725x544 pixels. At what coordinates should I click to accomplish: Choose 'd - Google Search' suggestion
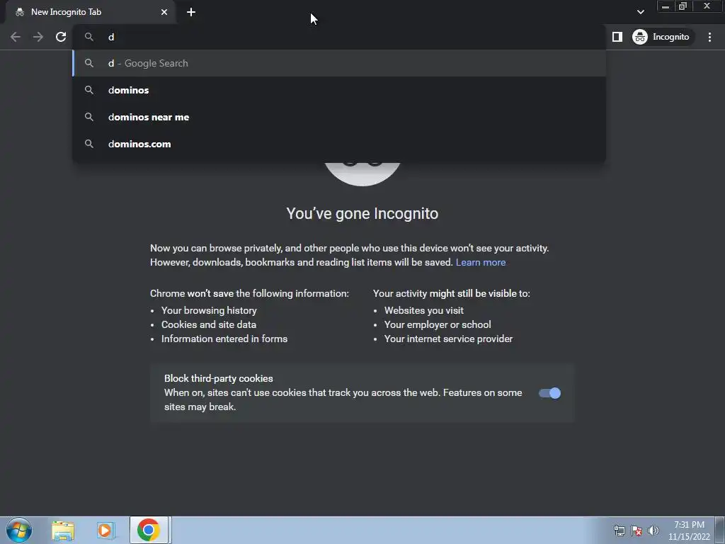tap(339, 63)
